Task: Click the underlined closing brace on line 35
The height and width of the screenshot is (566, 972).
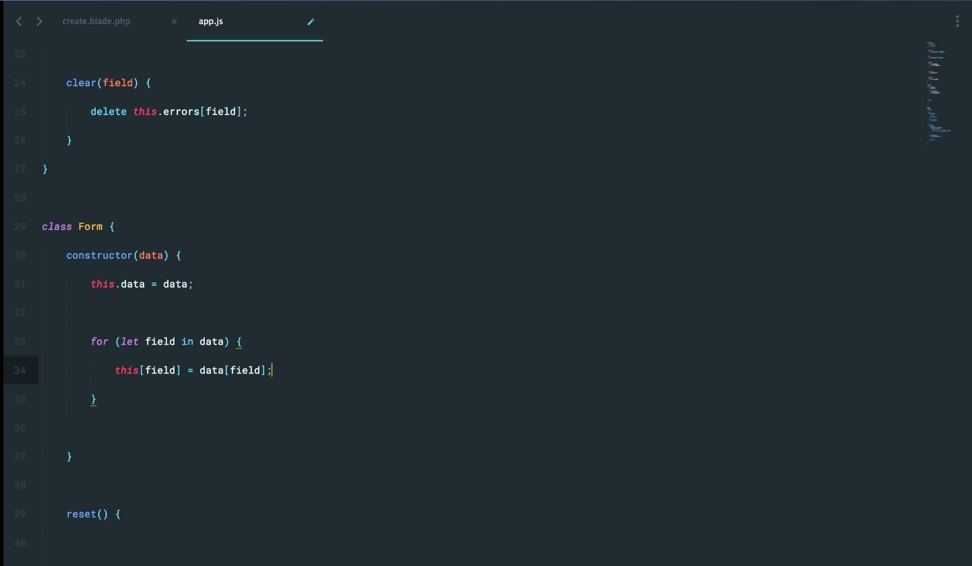Action: tap(94, 399)
